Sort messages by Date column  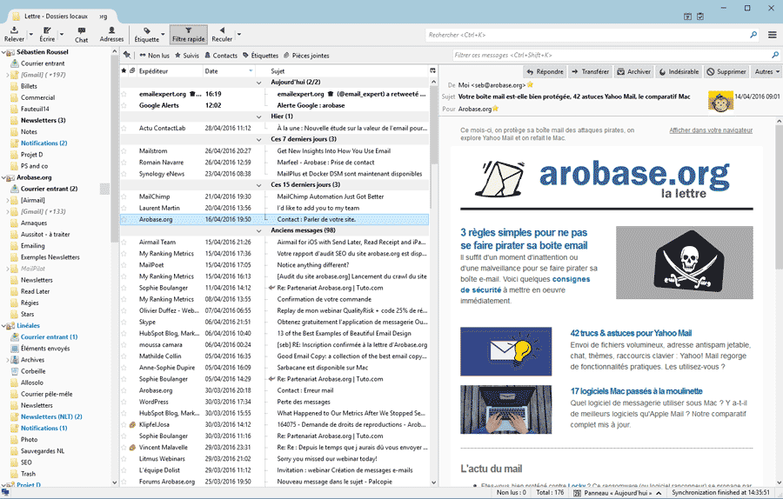(229, 71)
